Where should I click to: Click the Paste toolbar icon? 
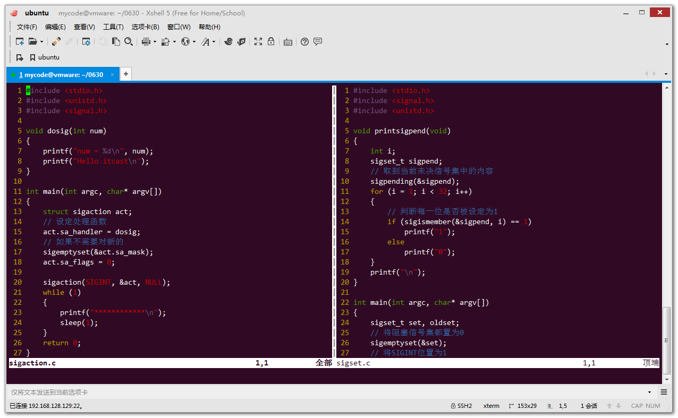pyautogui.click(x=116, y=41)
